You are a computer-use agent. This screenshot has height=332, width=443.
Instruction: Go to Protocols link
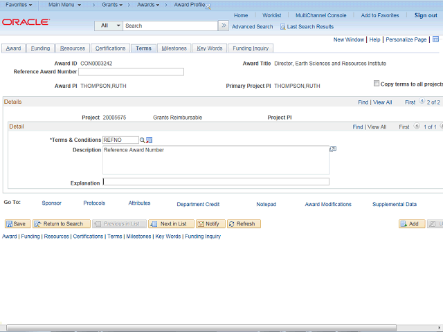point(94,203)
